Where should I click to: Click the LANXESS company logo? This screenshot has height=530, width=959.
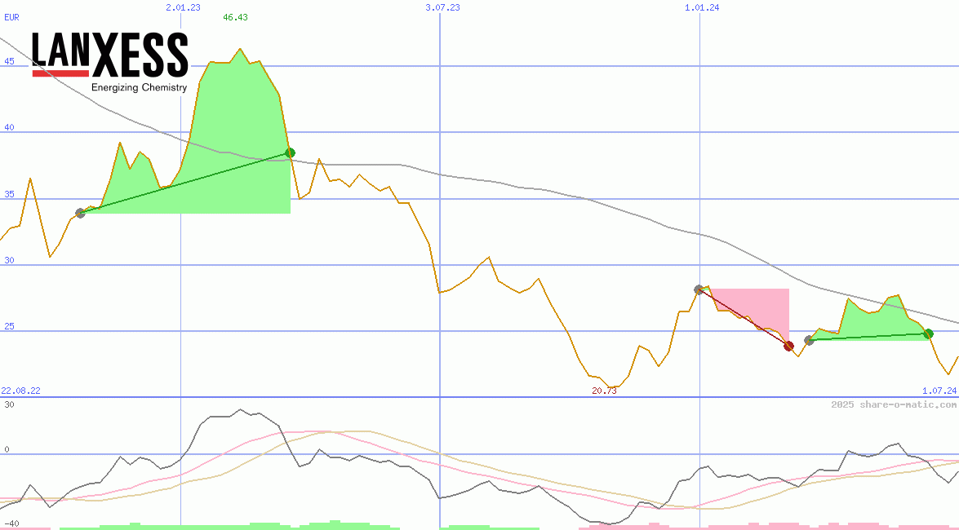point(110,62)
